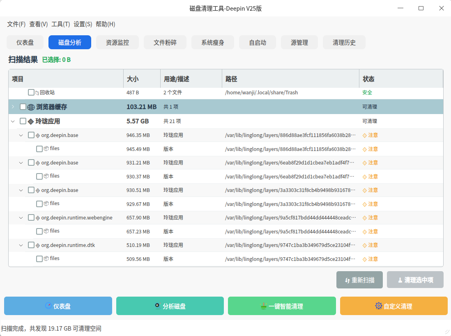Click warning icon in org.deepin.runtime.dtk status
Viewport: 451px width, 336px height.
pos(364,245)
